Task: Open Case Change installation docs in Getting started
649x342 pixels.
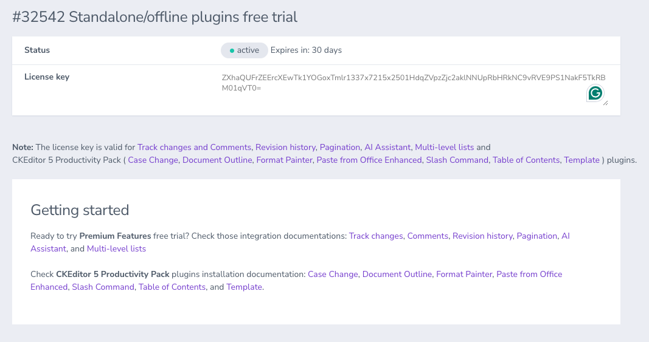Action: [x=333, y=275]
